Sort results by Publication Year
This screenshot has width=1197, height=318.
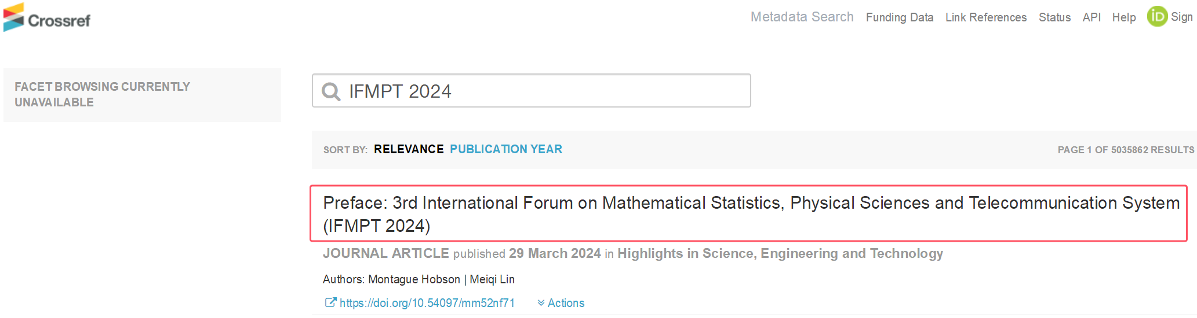tap(506, 149)
